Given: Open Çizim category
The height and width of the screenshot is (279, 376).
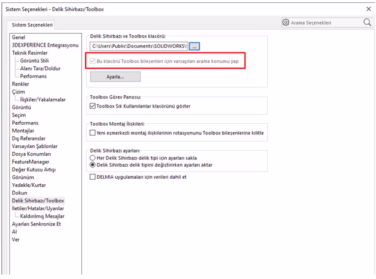Looking at the screenshot, I should (18, 92).
